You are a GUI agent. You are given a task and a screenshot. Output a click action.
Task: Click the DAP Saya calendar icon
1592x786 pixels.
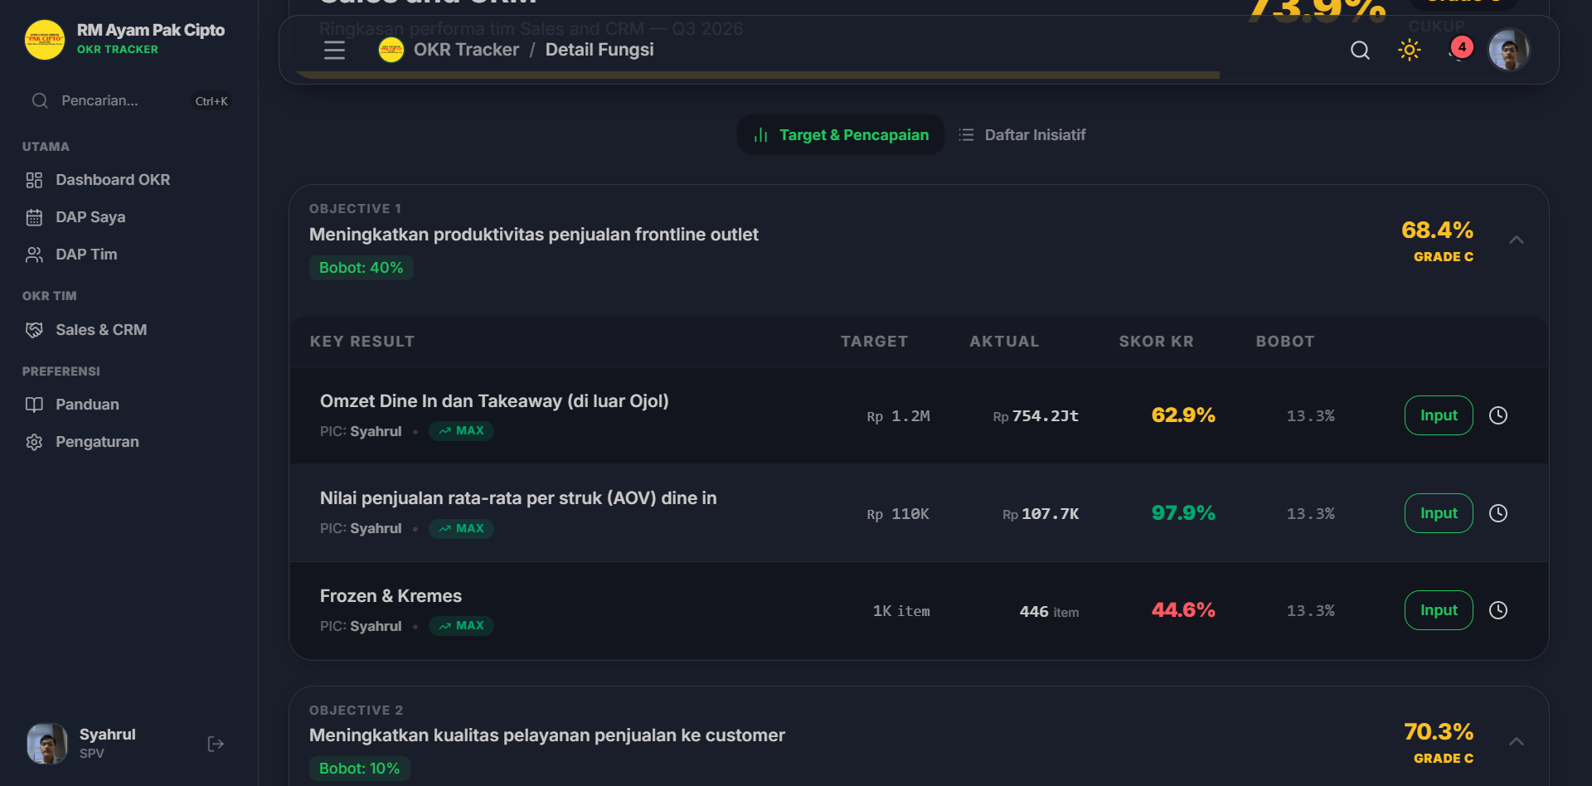pos(34,217)
